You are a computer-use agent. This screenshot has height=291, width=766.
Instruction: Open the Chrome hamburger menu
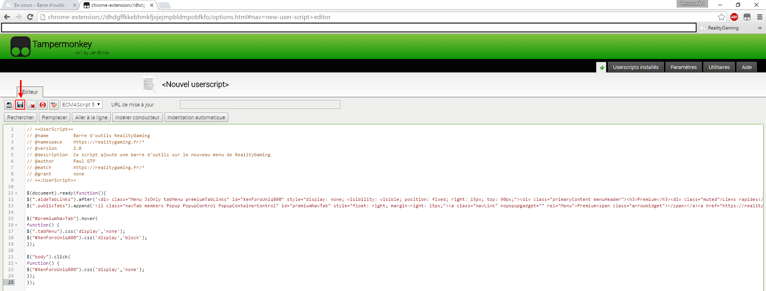(x=760, y=17)
